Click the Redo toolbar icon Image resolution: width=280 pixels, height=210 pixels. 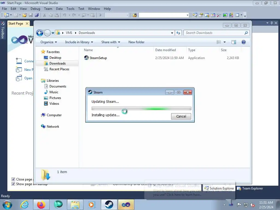click(74, 15)
